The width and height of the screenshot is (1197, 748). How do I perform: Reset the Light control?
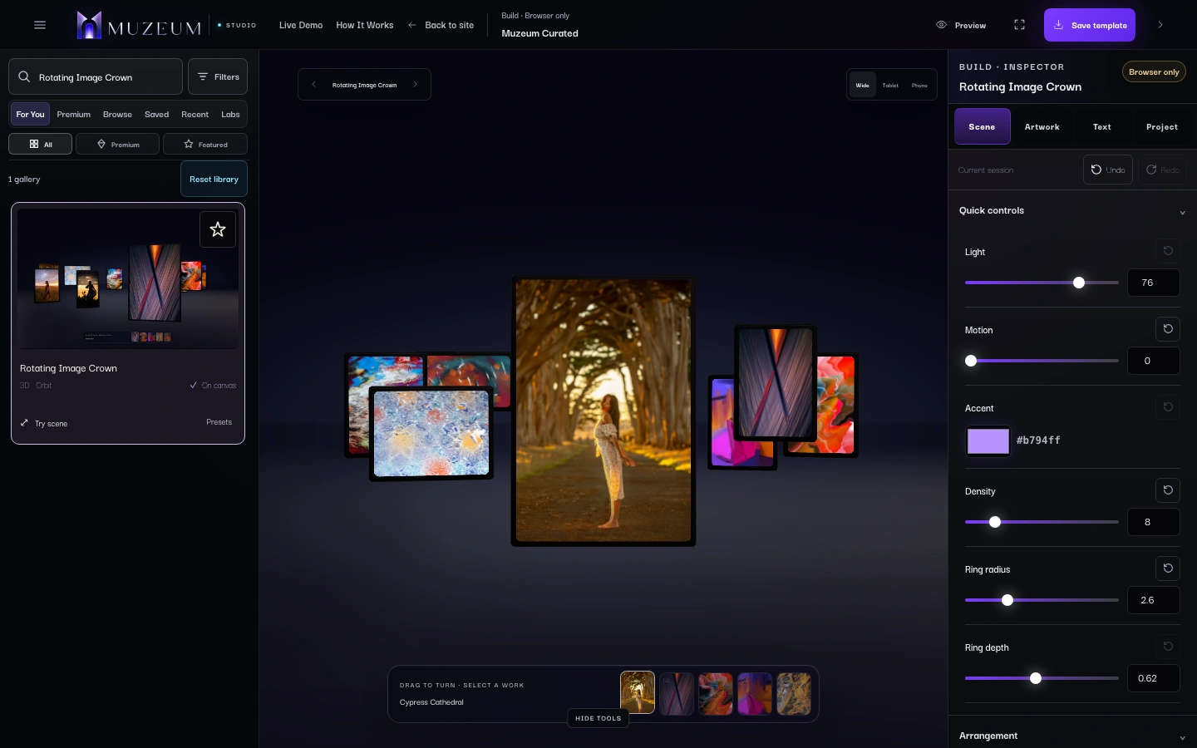[1168, 251]
